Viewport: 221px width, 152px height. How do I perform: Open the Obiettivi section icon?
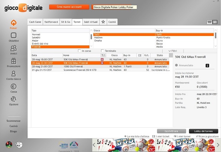pos(13,35)
